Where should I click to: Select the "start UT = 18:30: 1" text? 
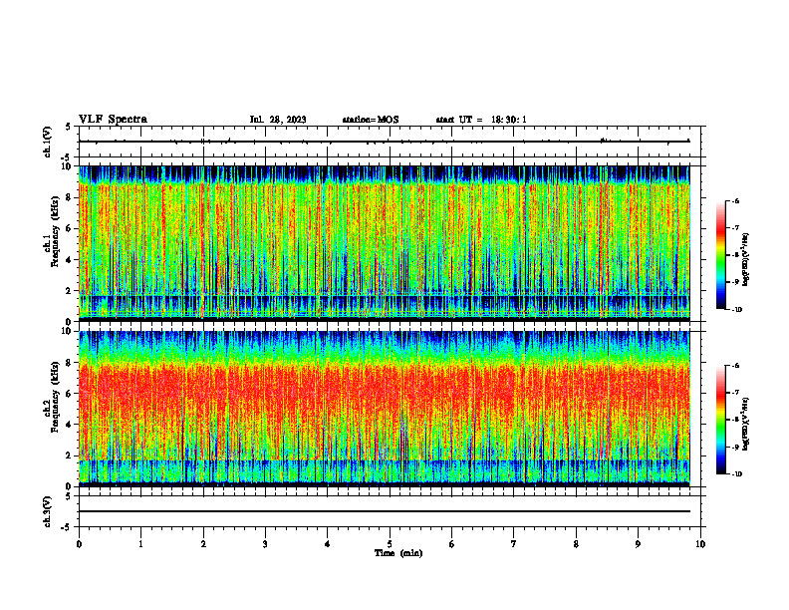(x=481, y=120)
